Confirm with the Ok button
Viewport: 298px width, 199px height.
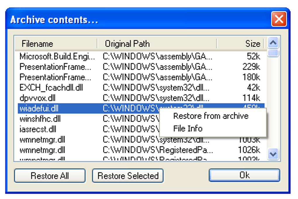[x=244, y=175]
